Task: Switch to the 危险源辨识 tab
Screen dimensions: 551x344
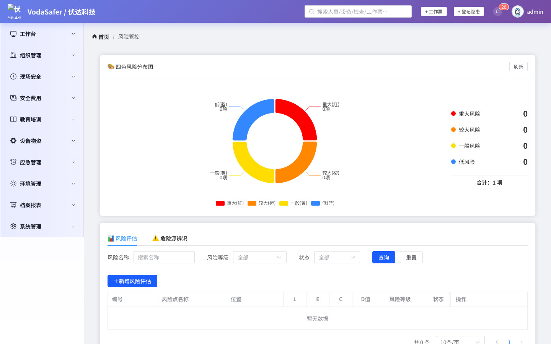Action: (170, 239)
